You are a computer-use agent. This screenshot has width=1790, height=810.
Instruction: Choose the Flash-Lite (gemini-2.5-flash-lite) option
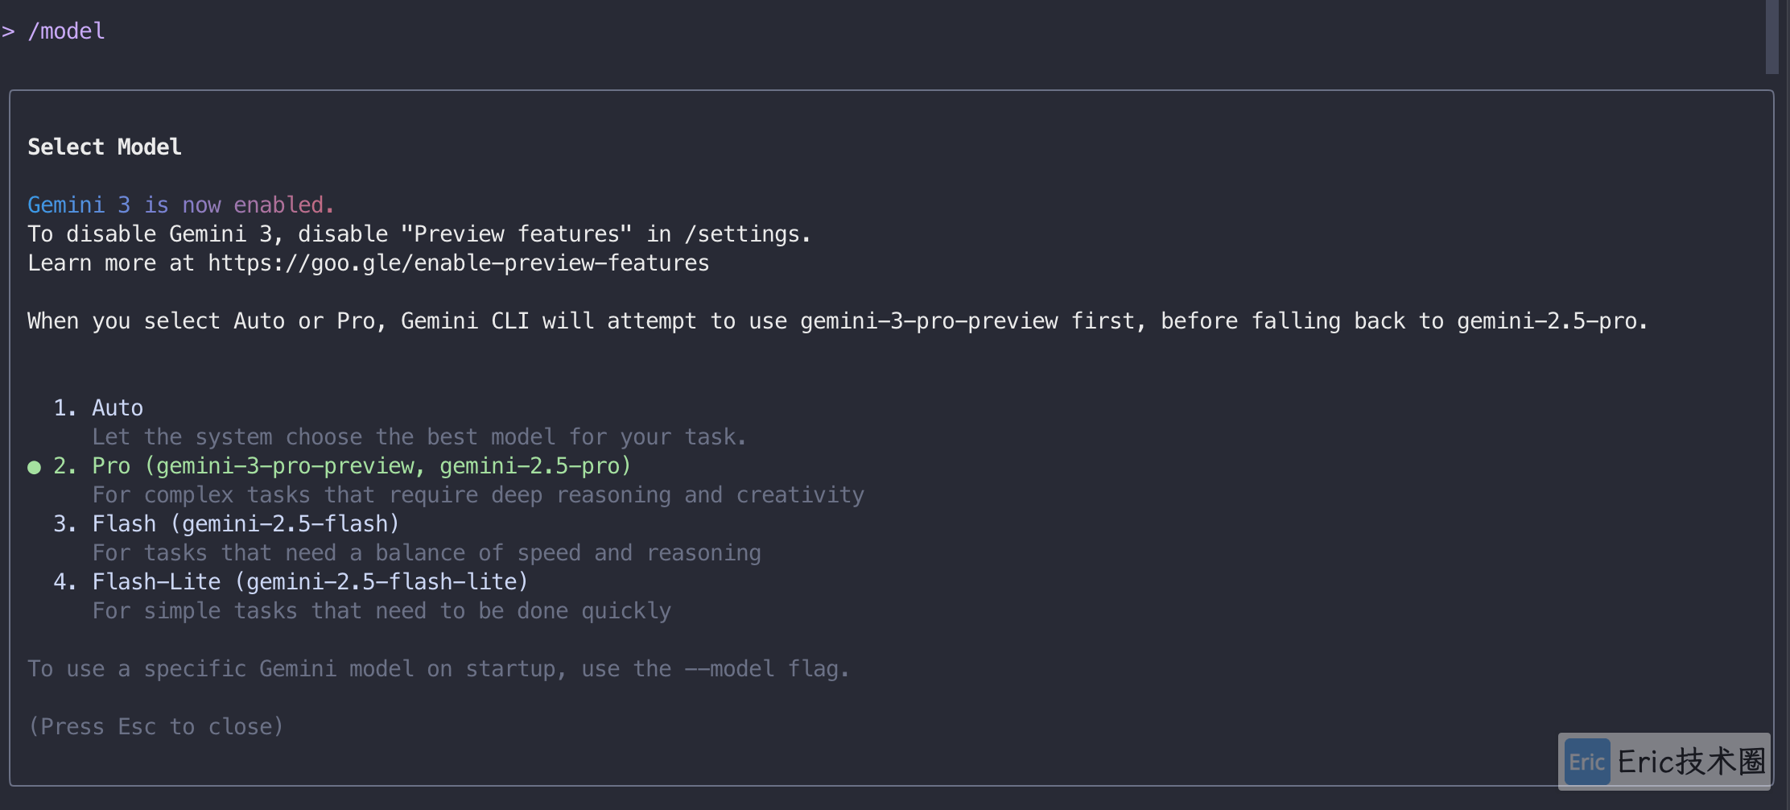pos(309,582)
